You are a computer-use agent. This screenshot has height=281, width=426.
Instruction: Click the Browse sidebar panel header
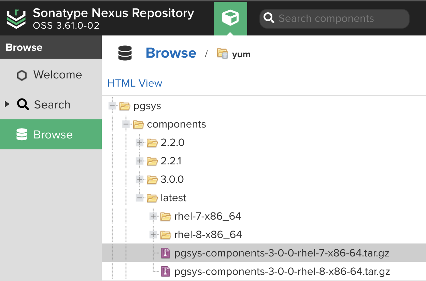point(51,47)
